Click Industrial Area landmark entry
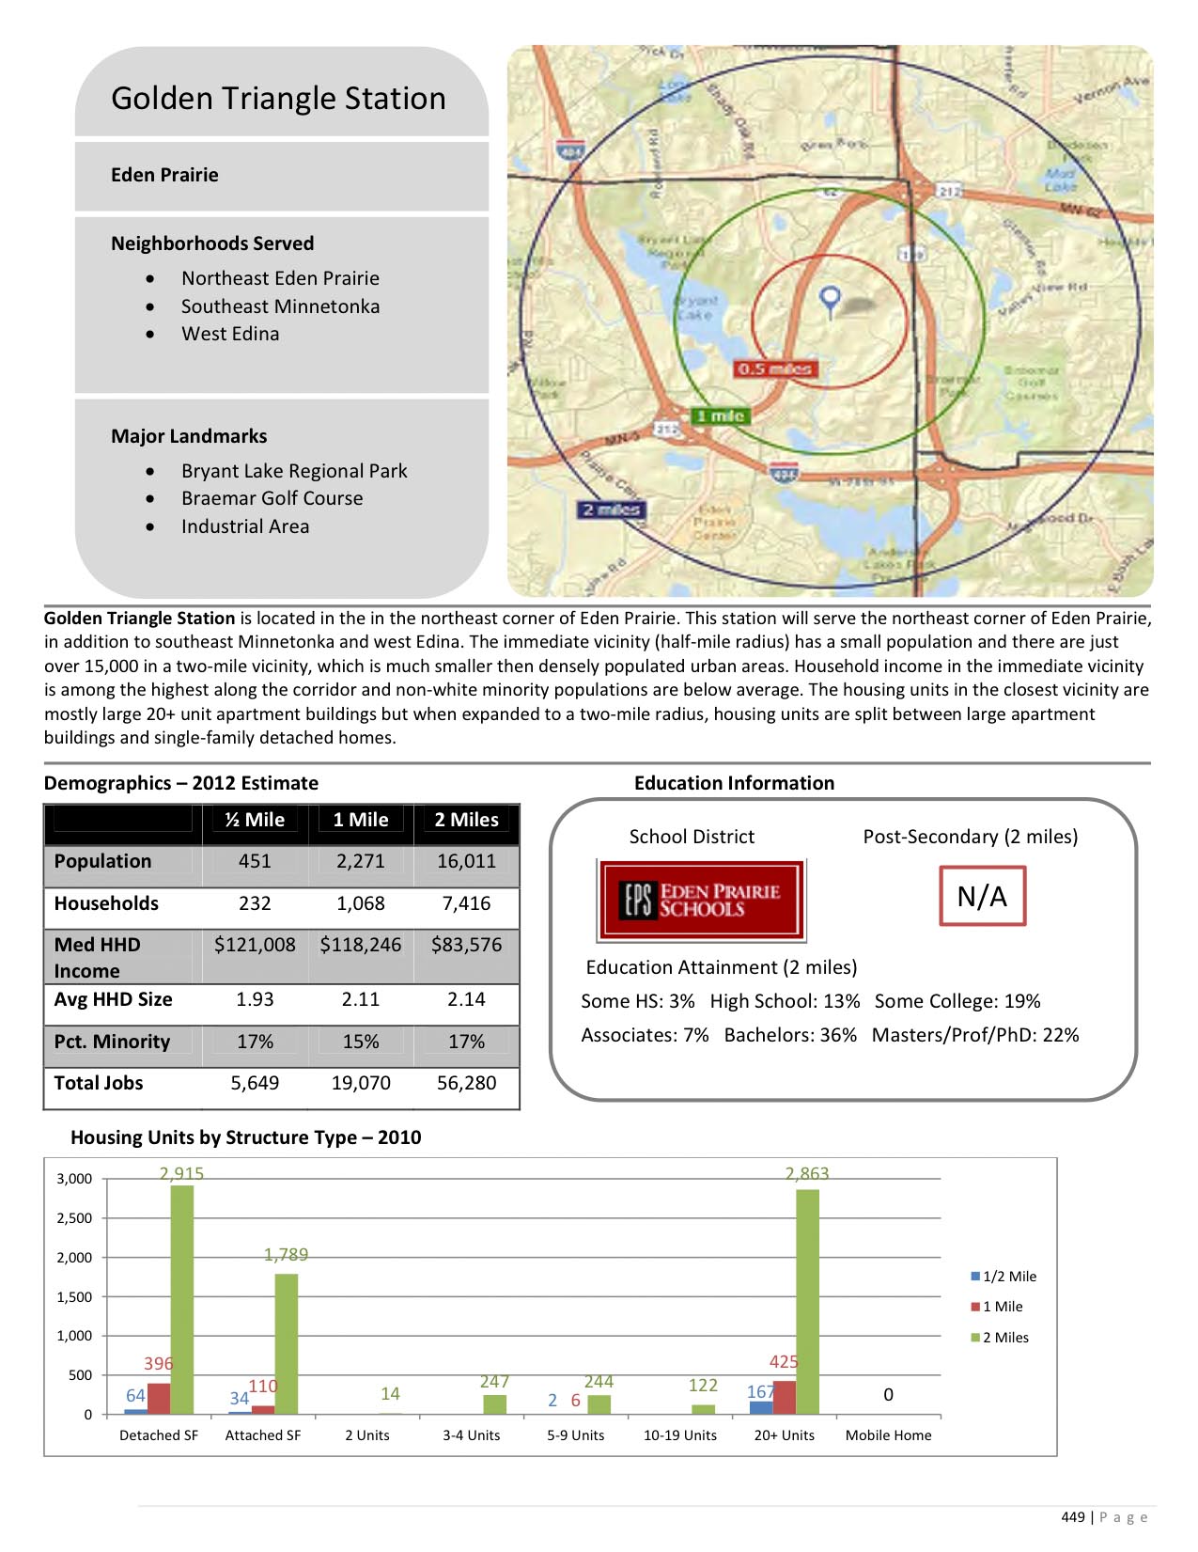Image resolution: width=1198 pixels, height=1552 pixels. pos(245,526)
